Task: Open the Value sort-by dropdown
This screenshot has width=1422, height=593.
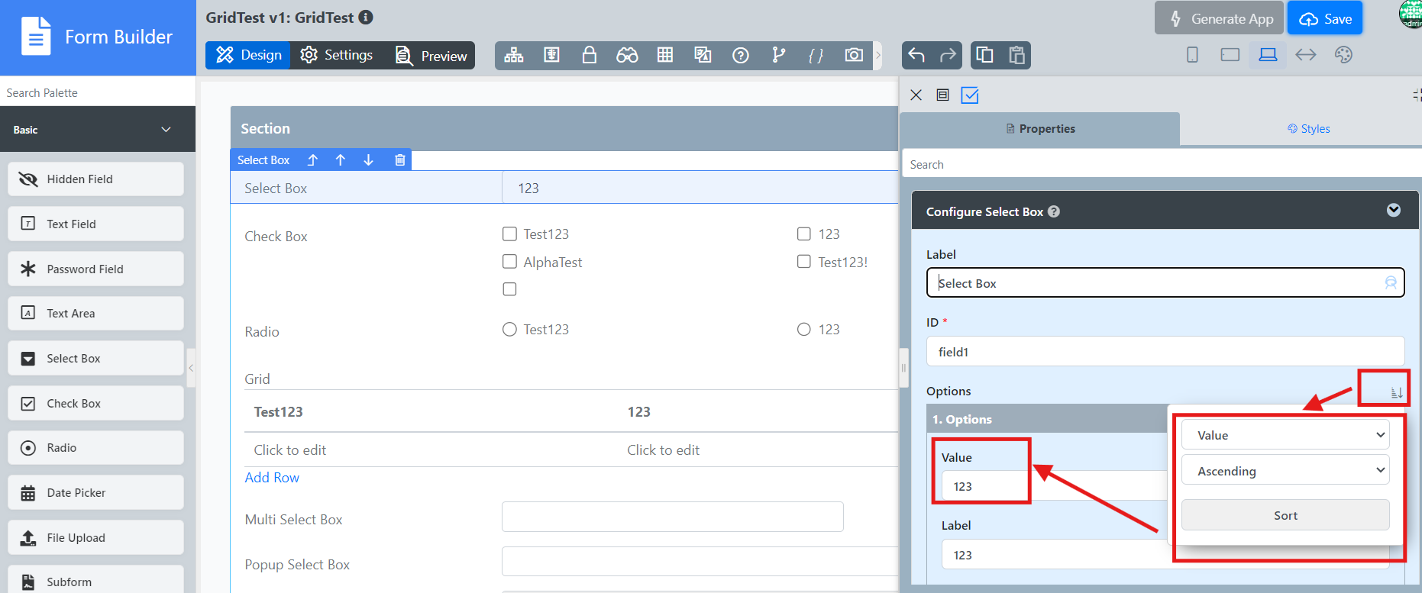Action: pyautogui.click(x=1285, y=435)
